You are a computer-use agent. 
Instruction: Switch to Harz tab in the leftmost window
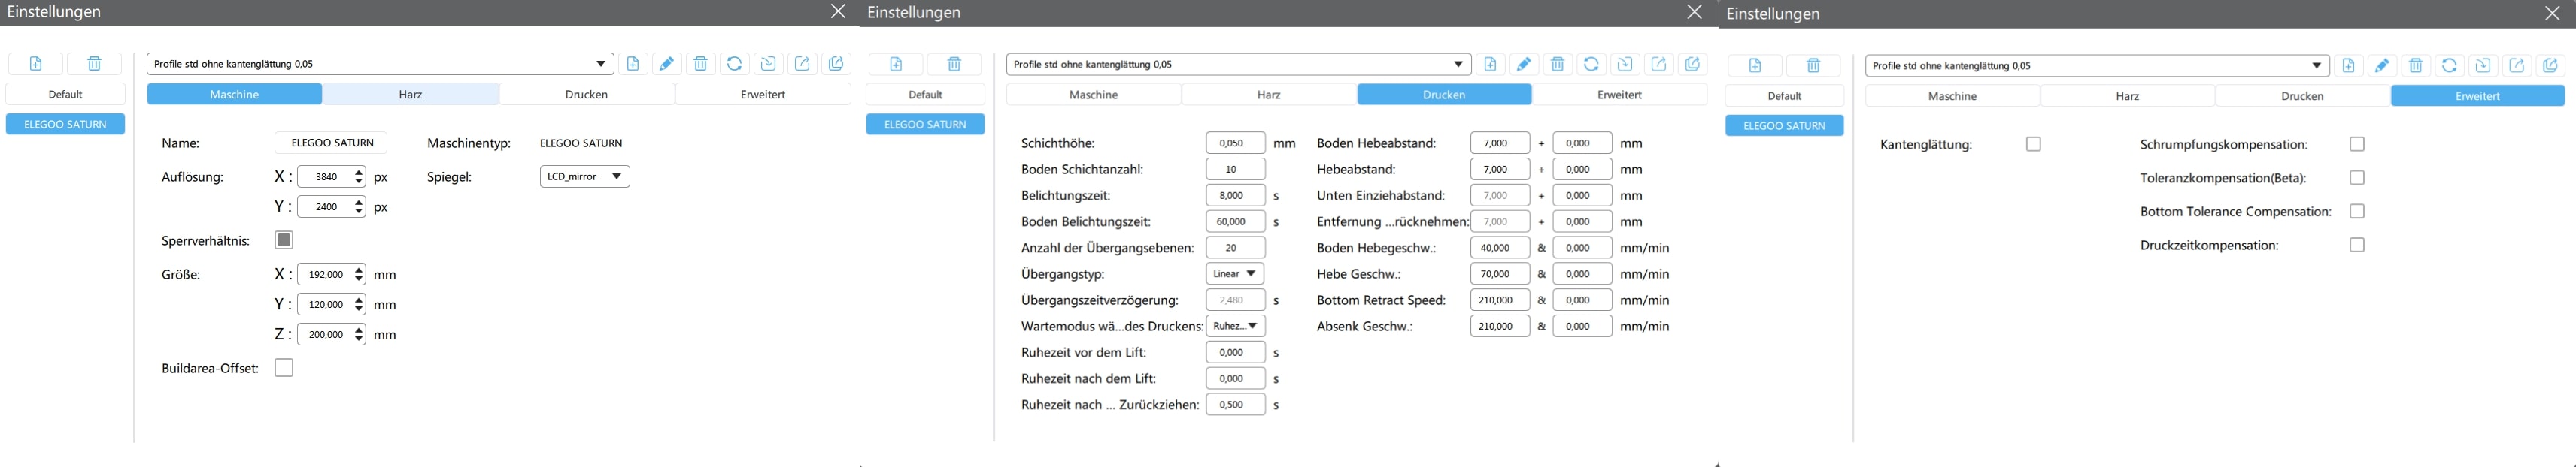tap(410, 95)
